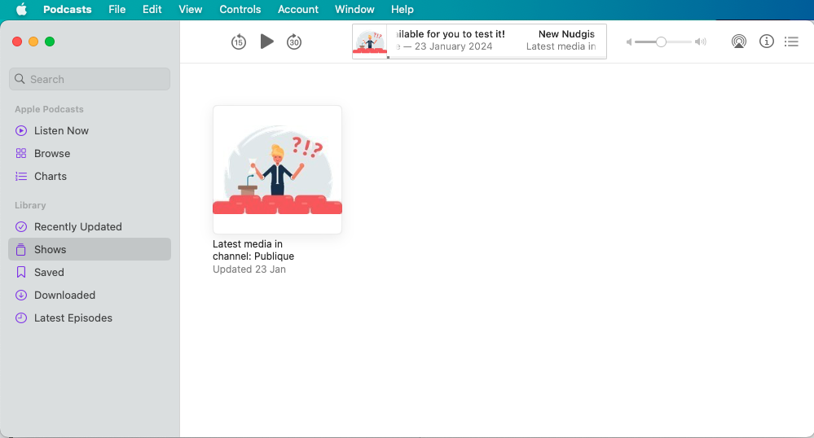Open the Help menu
This screenshot has height=438, width=814.
pyautogui.click(x=403, y=9)
